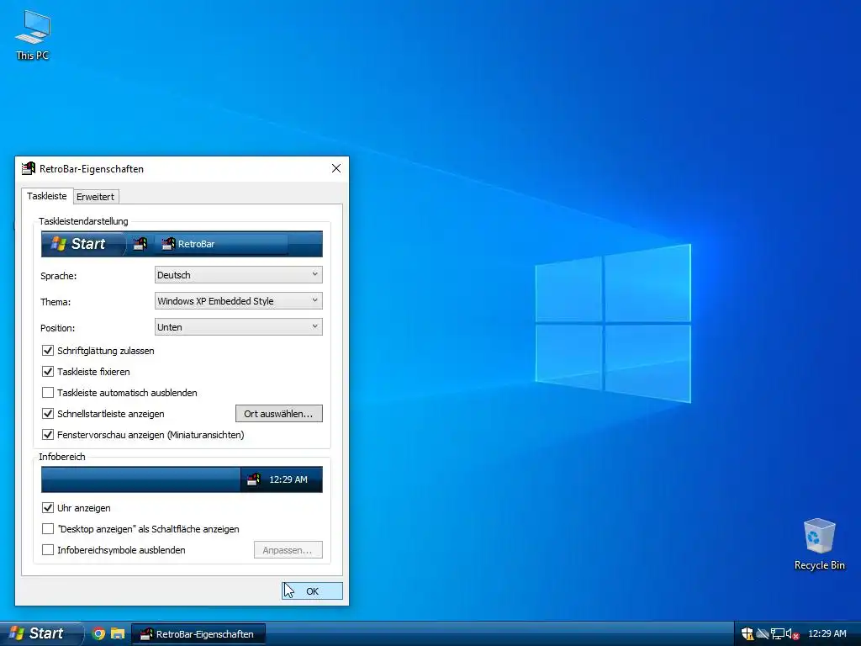Screen dimensions: 861x646
Task: Click the Taskleistendarstellung group heading
Action: [x=83, y=221]
